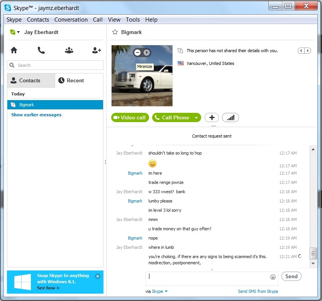This screenshot has width=322, height=301.
Task: Click the add contact icon
Action: [97, 50]
